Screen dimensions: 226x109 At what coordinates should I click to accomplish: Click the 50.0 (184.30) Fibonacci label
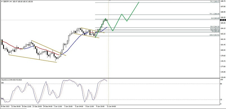(215, 27)
